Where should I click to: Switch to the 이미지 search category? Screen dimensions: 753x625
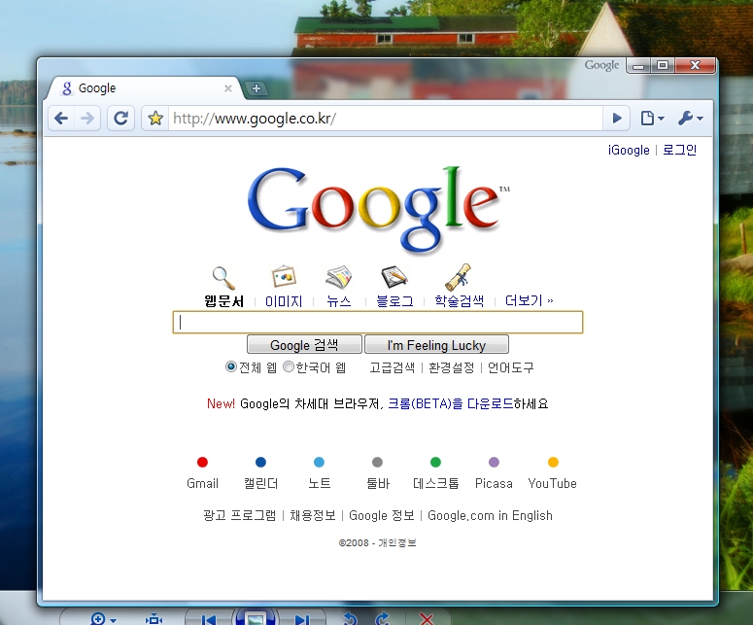(284, 301)
